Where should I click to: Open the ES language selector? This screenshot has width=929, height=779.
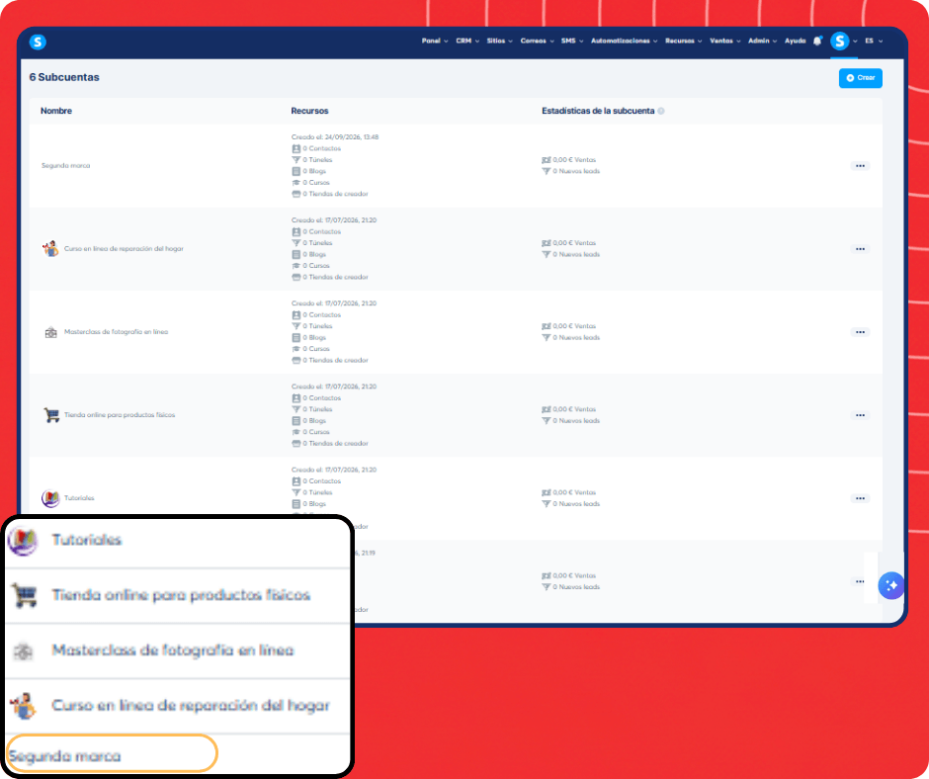tap(874, 41)
